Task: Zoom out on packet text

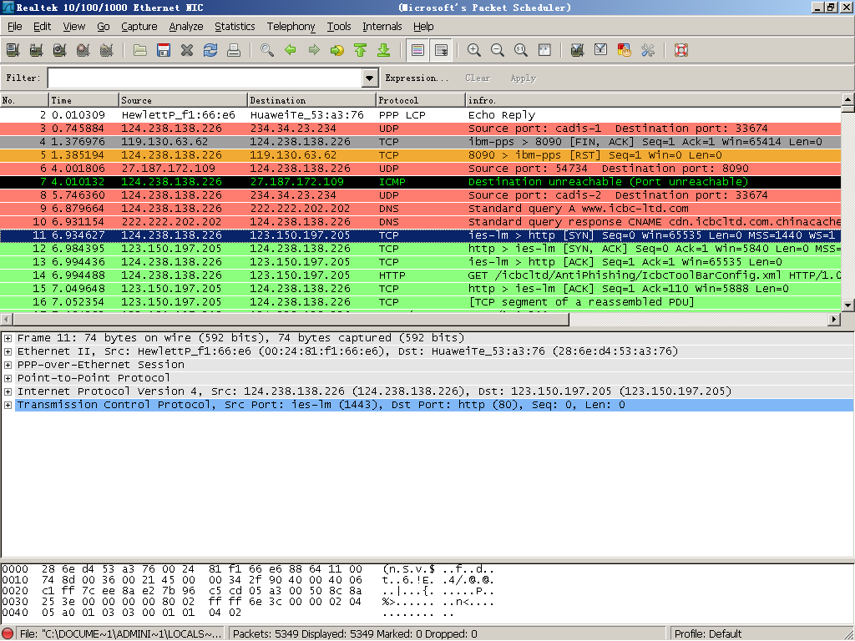Action: [x=498, y=50]
